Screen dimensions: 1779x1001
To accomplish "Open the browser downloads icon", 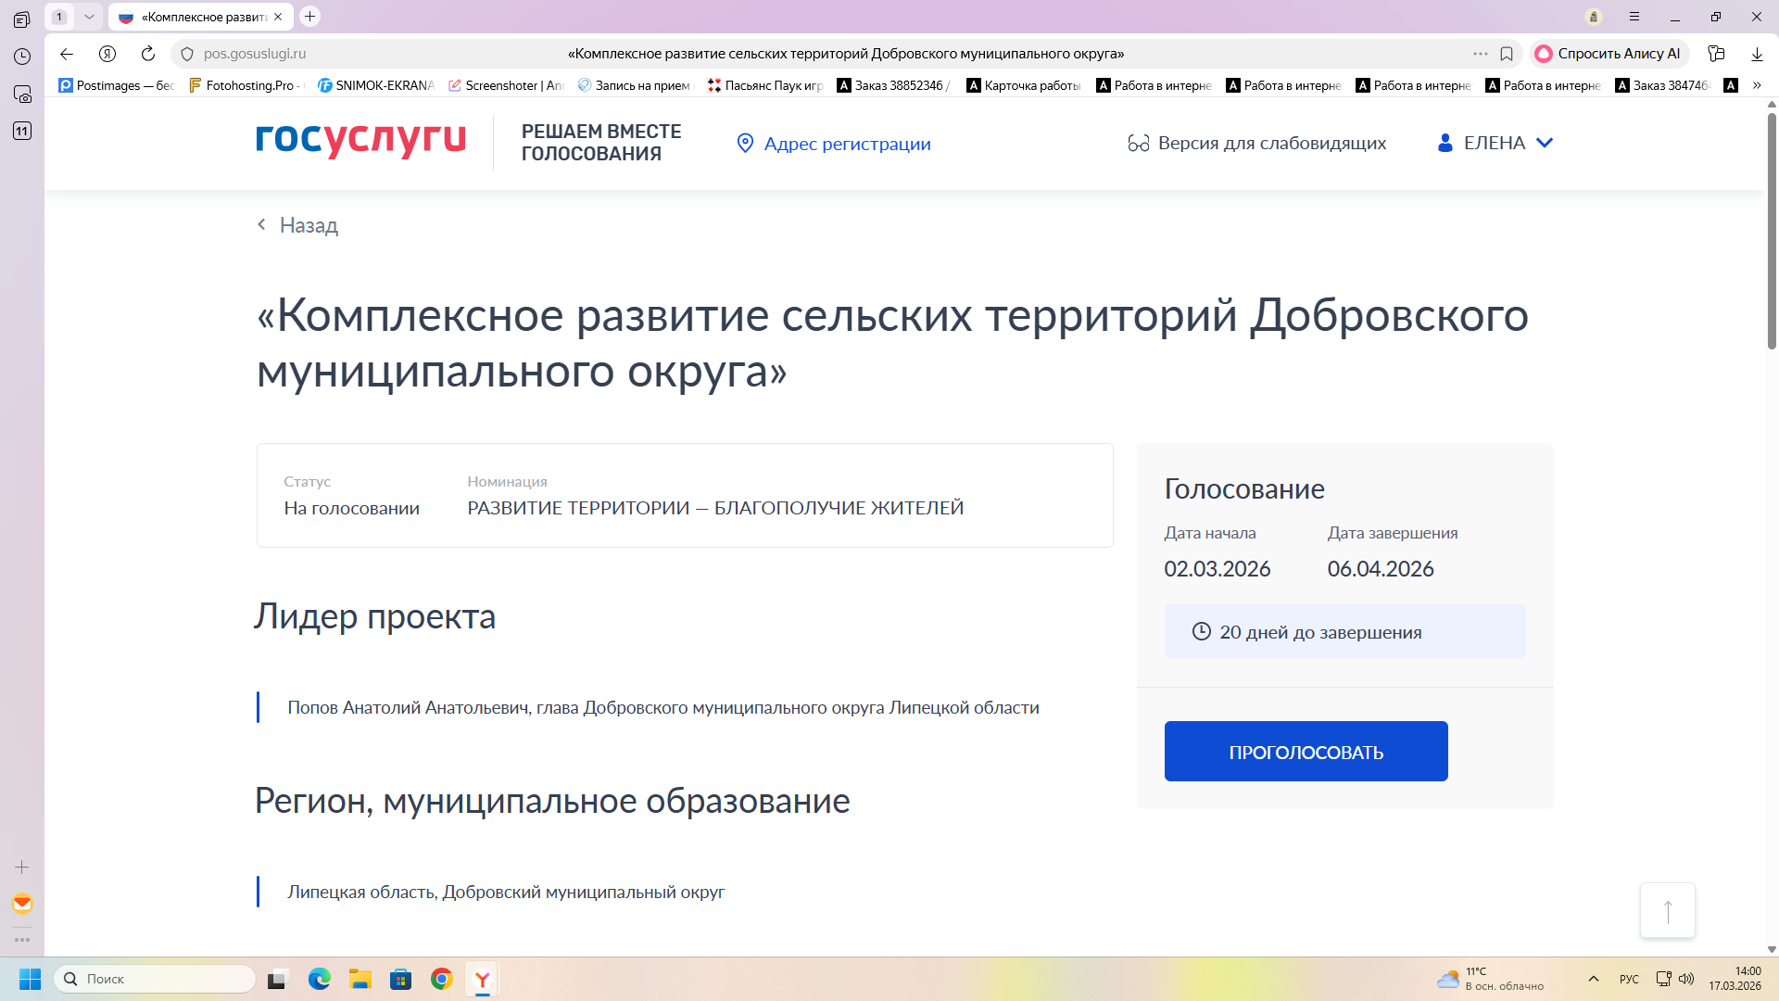I will pyautogui.click(x=1757, y=54).
